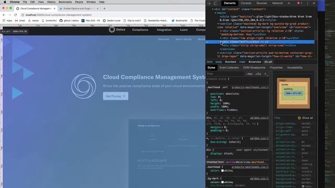
Task: Focus the Styles pane Filter field
Action: [x=225, y=74]
